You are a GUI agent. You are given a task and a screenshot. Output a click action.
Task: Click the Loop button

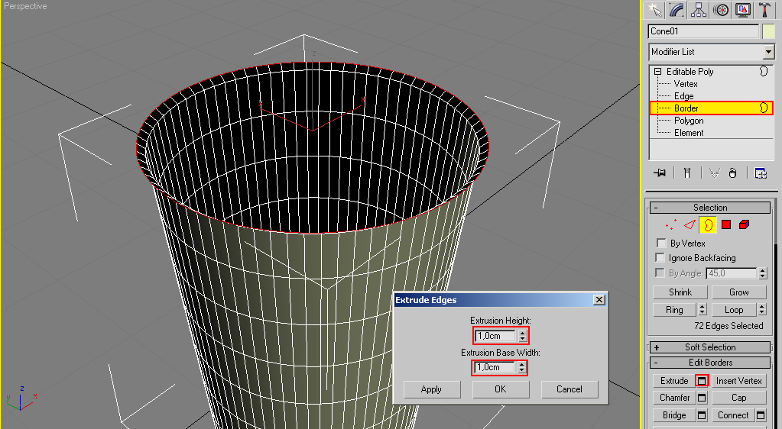(734, 310)
